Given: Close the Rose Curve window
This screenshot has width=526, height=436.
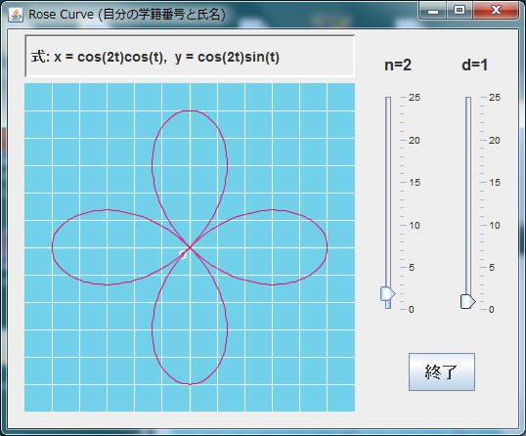Looking at the screenshot, I should click(x=496, y=11).
